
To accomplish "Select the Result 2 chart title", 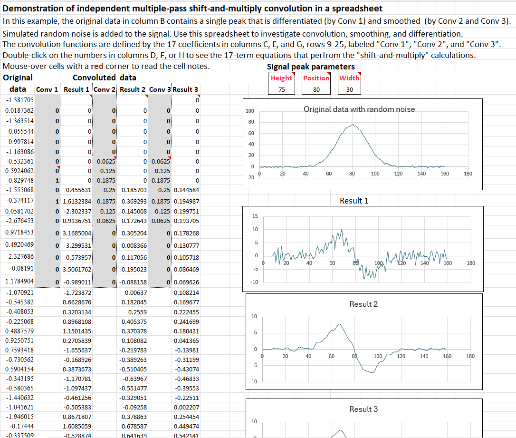I will click(363, 304).
